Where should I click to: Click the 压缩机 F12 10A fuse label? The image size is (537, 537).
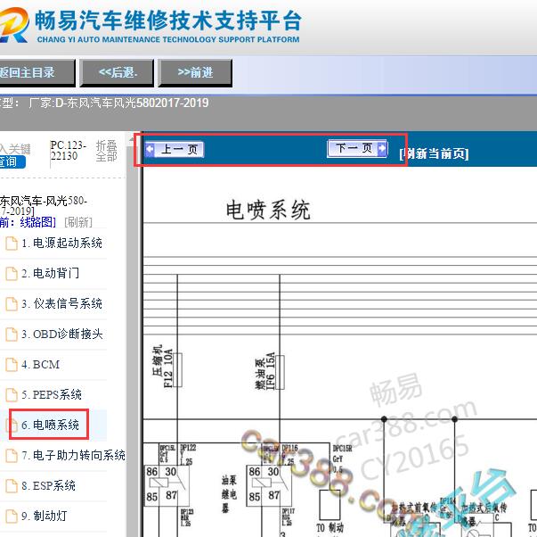tap(162, 368)
